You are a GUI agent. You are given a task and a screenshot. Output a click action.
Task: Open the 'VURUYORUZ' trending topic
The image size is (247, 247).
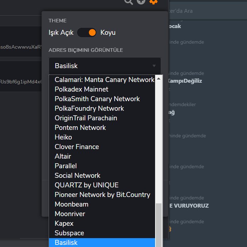(189, 206)
